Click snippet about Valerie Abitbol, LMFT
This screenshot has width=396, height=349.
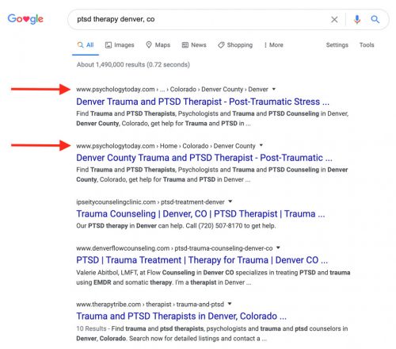click(x=213, y=278)
